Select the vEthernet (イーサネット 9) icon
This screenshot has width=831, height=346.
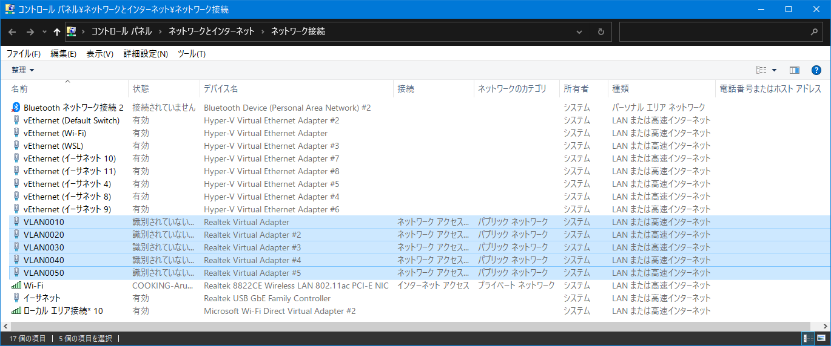(16, 209)
